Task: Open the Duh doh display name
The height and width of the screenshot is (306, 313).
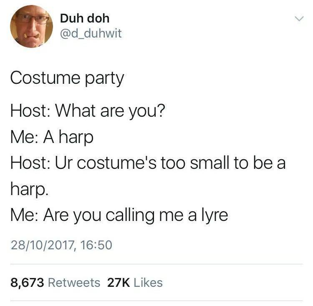Action: point(85,18)
